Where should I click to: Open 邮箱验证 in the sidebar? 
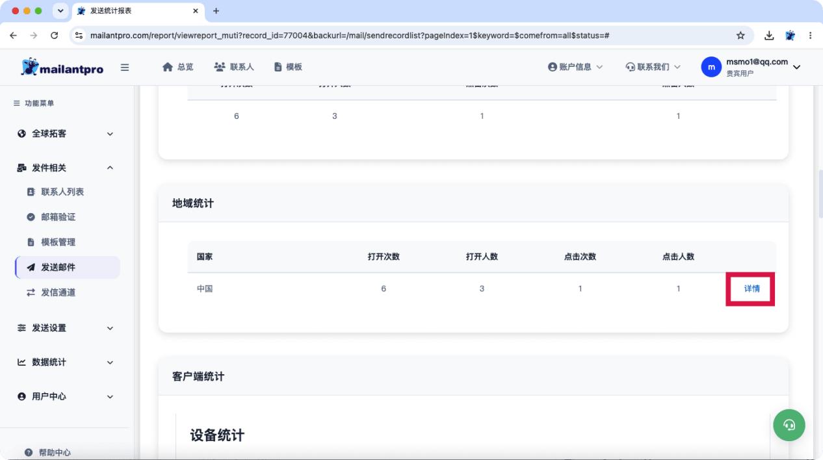coord(59,217)
